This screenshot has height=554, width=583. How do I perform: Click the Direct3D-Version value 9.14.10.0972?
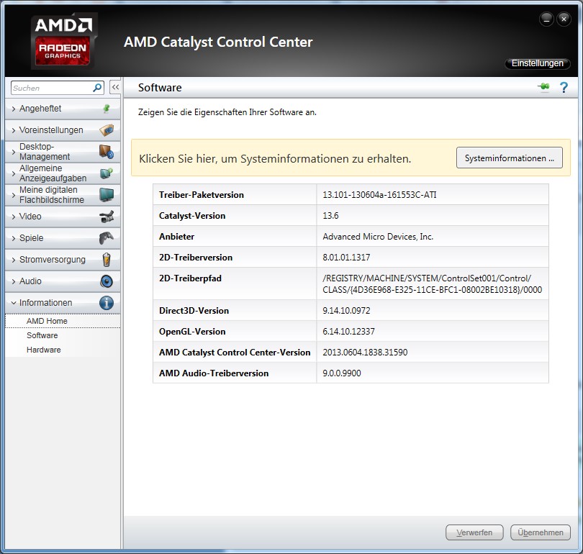pos(346,311)
